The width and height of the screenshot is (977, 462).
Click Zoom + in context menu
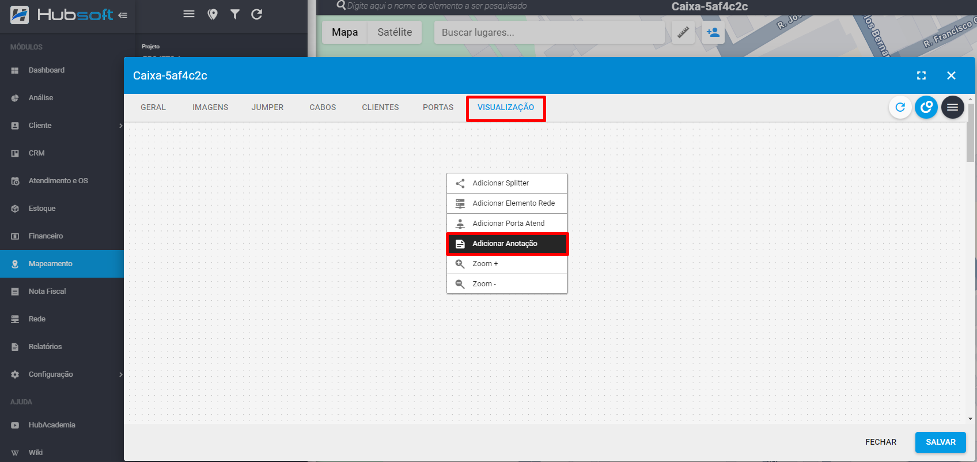tap(507, 264)
